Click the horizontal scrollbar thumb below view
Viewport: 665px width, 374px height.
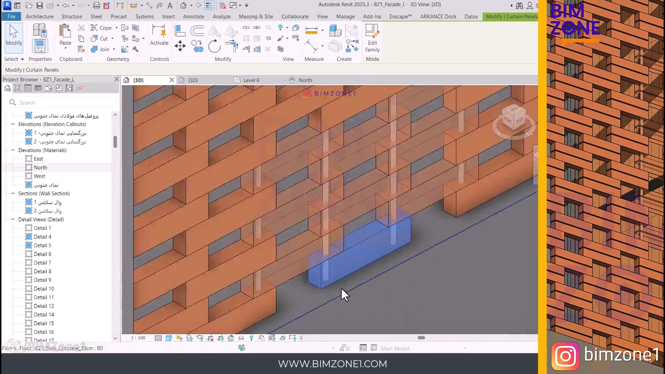pyautogui.click(x=421, y=338)
